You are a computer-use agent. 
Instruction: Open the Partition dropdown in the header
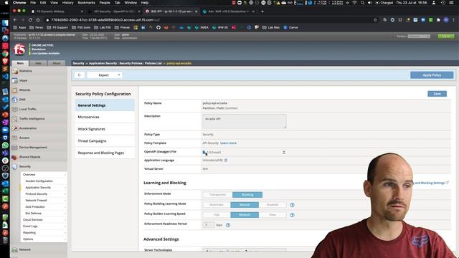[x=419, y=37]
